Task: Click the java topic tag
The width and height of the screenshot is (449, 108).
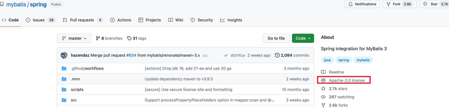Action: [x=327, y=60]
